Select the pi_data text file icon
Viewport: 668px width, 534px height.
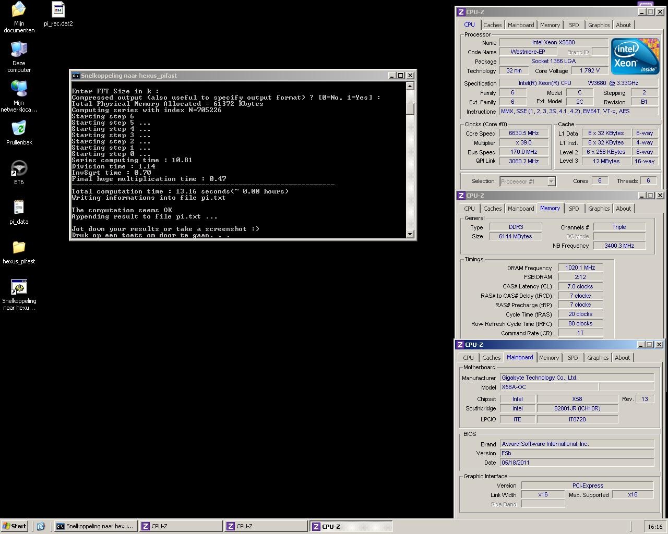tap(19, 208)
